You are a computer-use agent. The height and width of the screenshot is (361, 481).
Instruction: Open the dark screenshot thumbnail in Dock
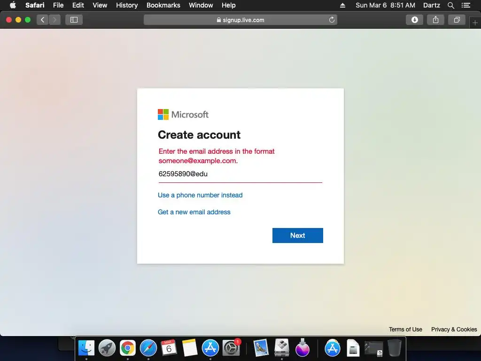(373, 349)
